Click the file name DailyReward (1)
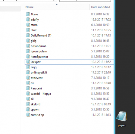The height and width of the screenshot is (134, 135). click(x=41, y=36)
